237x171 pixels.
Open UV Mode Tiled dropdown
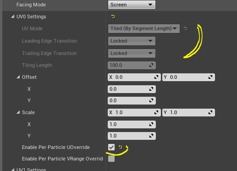(x=144, y=28)
